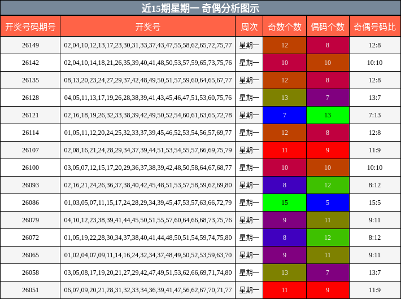This screenshot has width=401, height=299.
Task: Click ratio 11:9 in row 26107
Action: click(374, 150)
